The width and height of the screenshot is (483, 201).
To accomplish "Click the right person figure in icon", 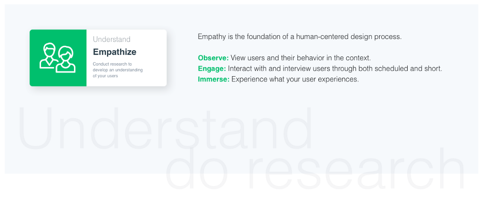I will click(x=66, y=59).
